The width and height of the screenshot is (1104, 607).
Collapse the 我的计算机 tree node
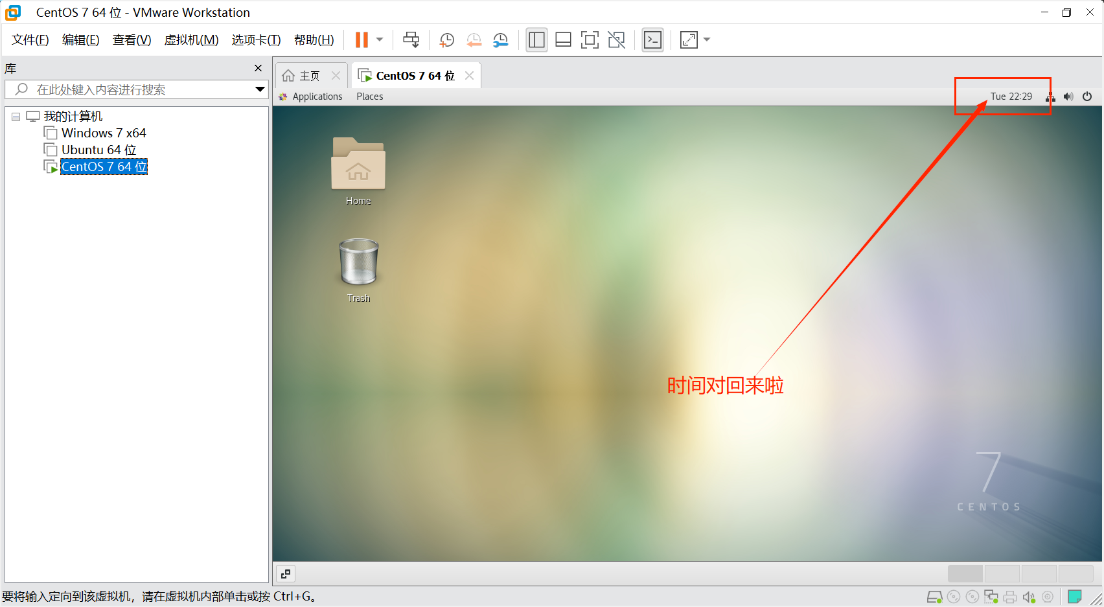tap(16, 117)
